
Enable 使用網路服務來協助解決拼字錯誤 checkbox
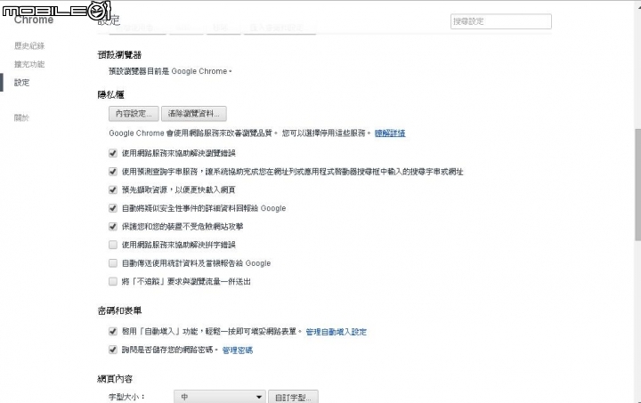coord(113,245)
